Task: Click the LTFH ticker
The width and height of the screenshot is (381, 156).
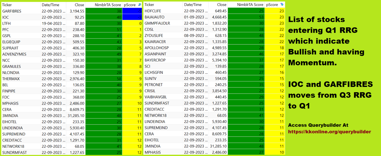Action: point(6,23)
